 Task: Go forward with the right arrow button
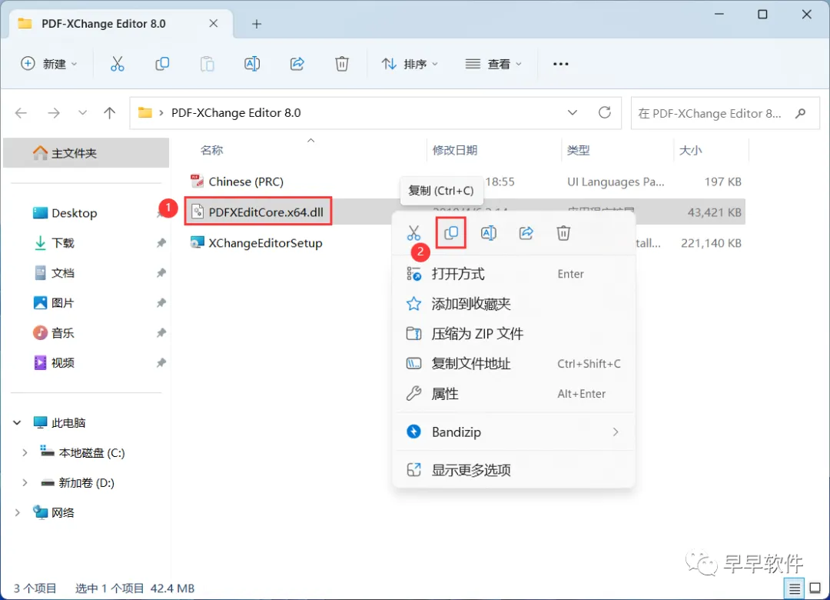[x=54, y=113]
